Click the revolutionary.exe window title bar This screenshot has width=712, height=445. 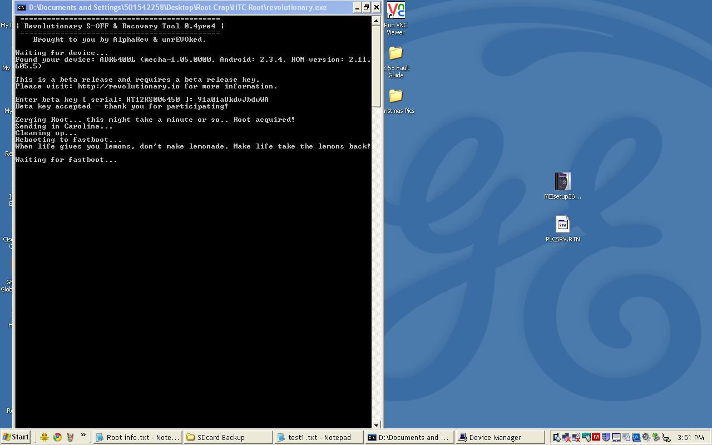pos(184,7)
